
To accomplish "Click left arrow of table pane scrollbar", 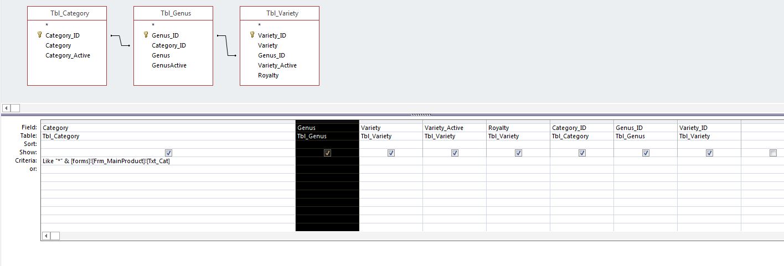I will pos(7,108).
